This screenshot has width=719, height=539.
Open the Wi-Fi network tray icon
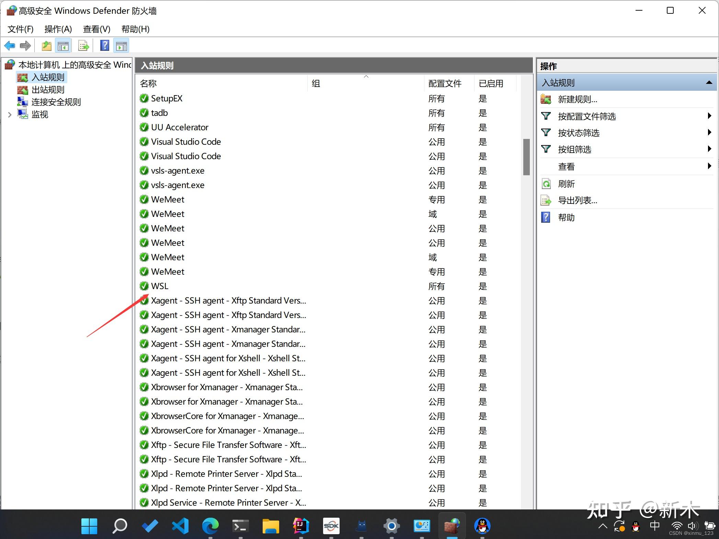coord(676,526)
